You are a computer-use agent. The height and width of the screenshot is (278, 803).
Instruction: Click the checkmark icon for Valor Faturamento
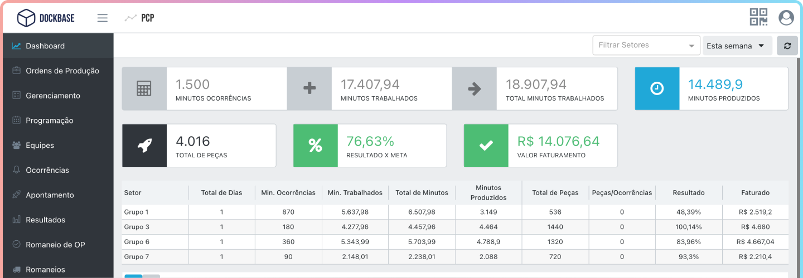(486, 146)
